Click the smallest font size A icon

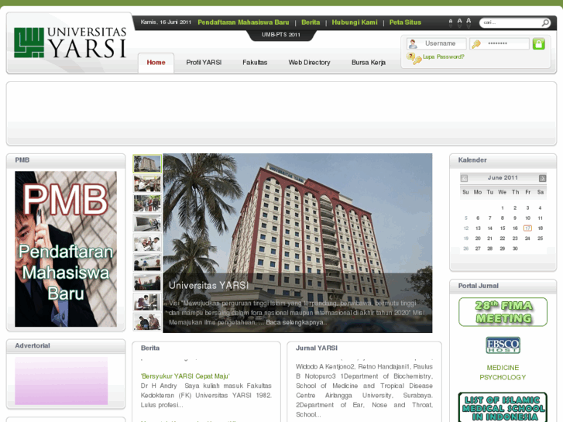coord(451,22)
